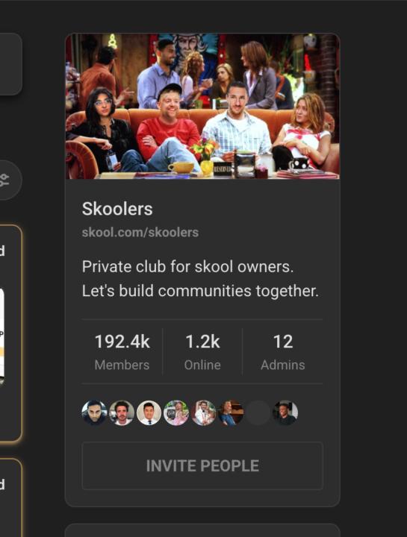Open the gold-bordered card beside Invite People
This screenshot has width=407, height=537.
click(10, 497)
